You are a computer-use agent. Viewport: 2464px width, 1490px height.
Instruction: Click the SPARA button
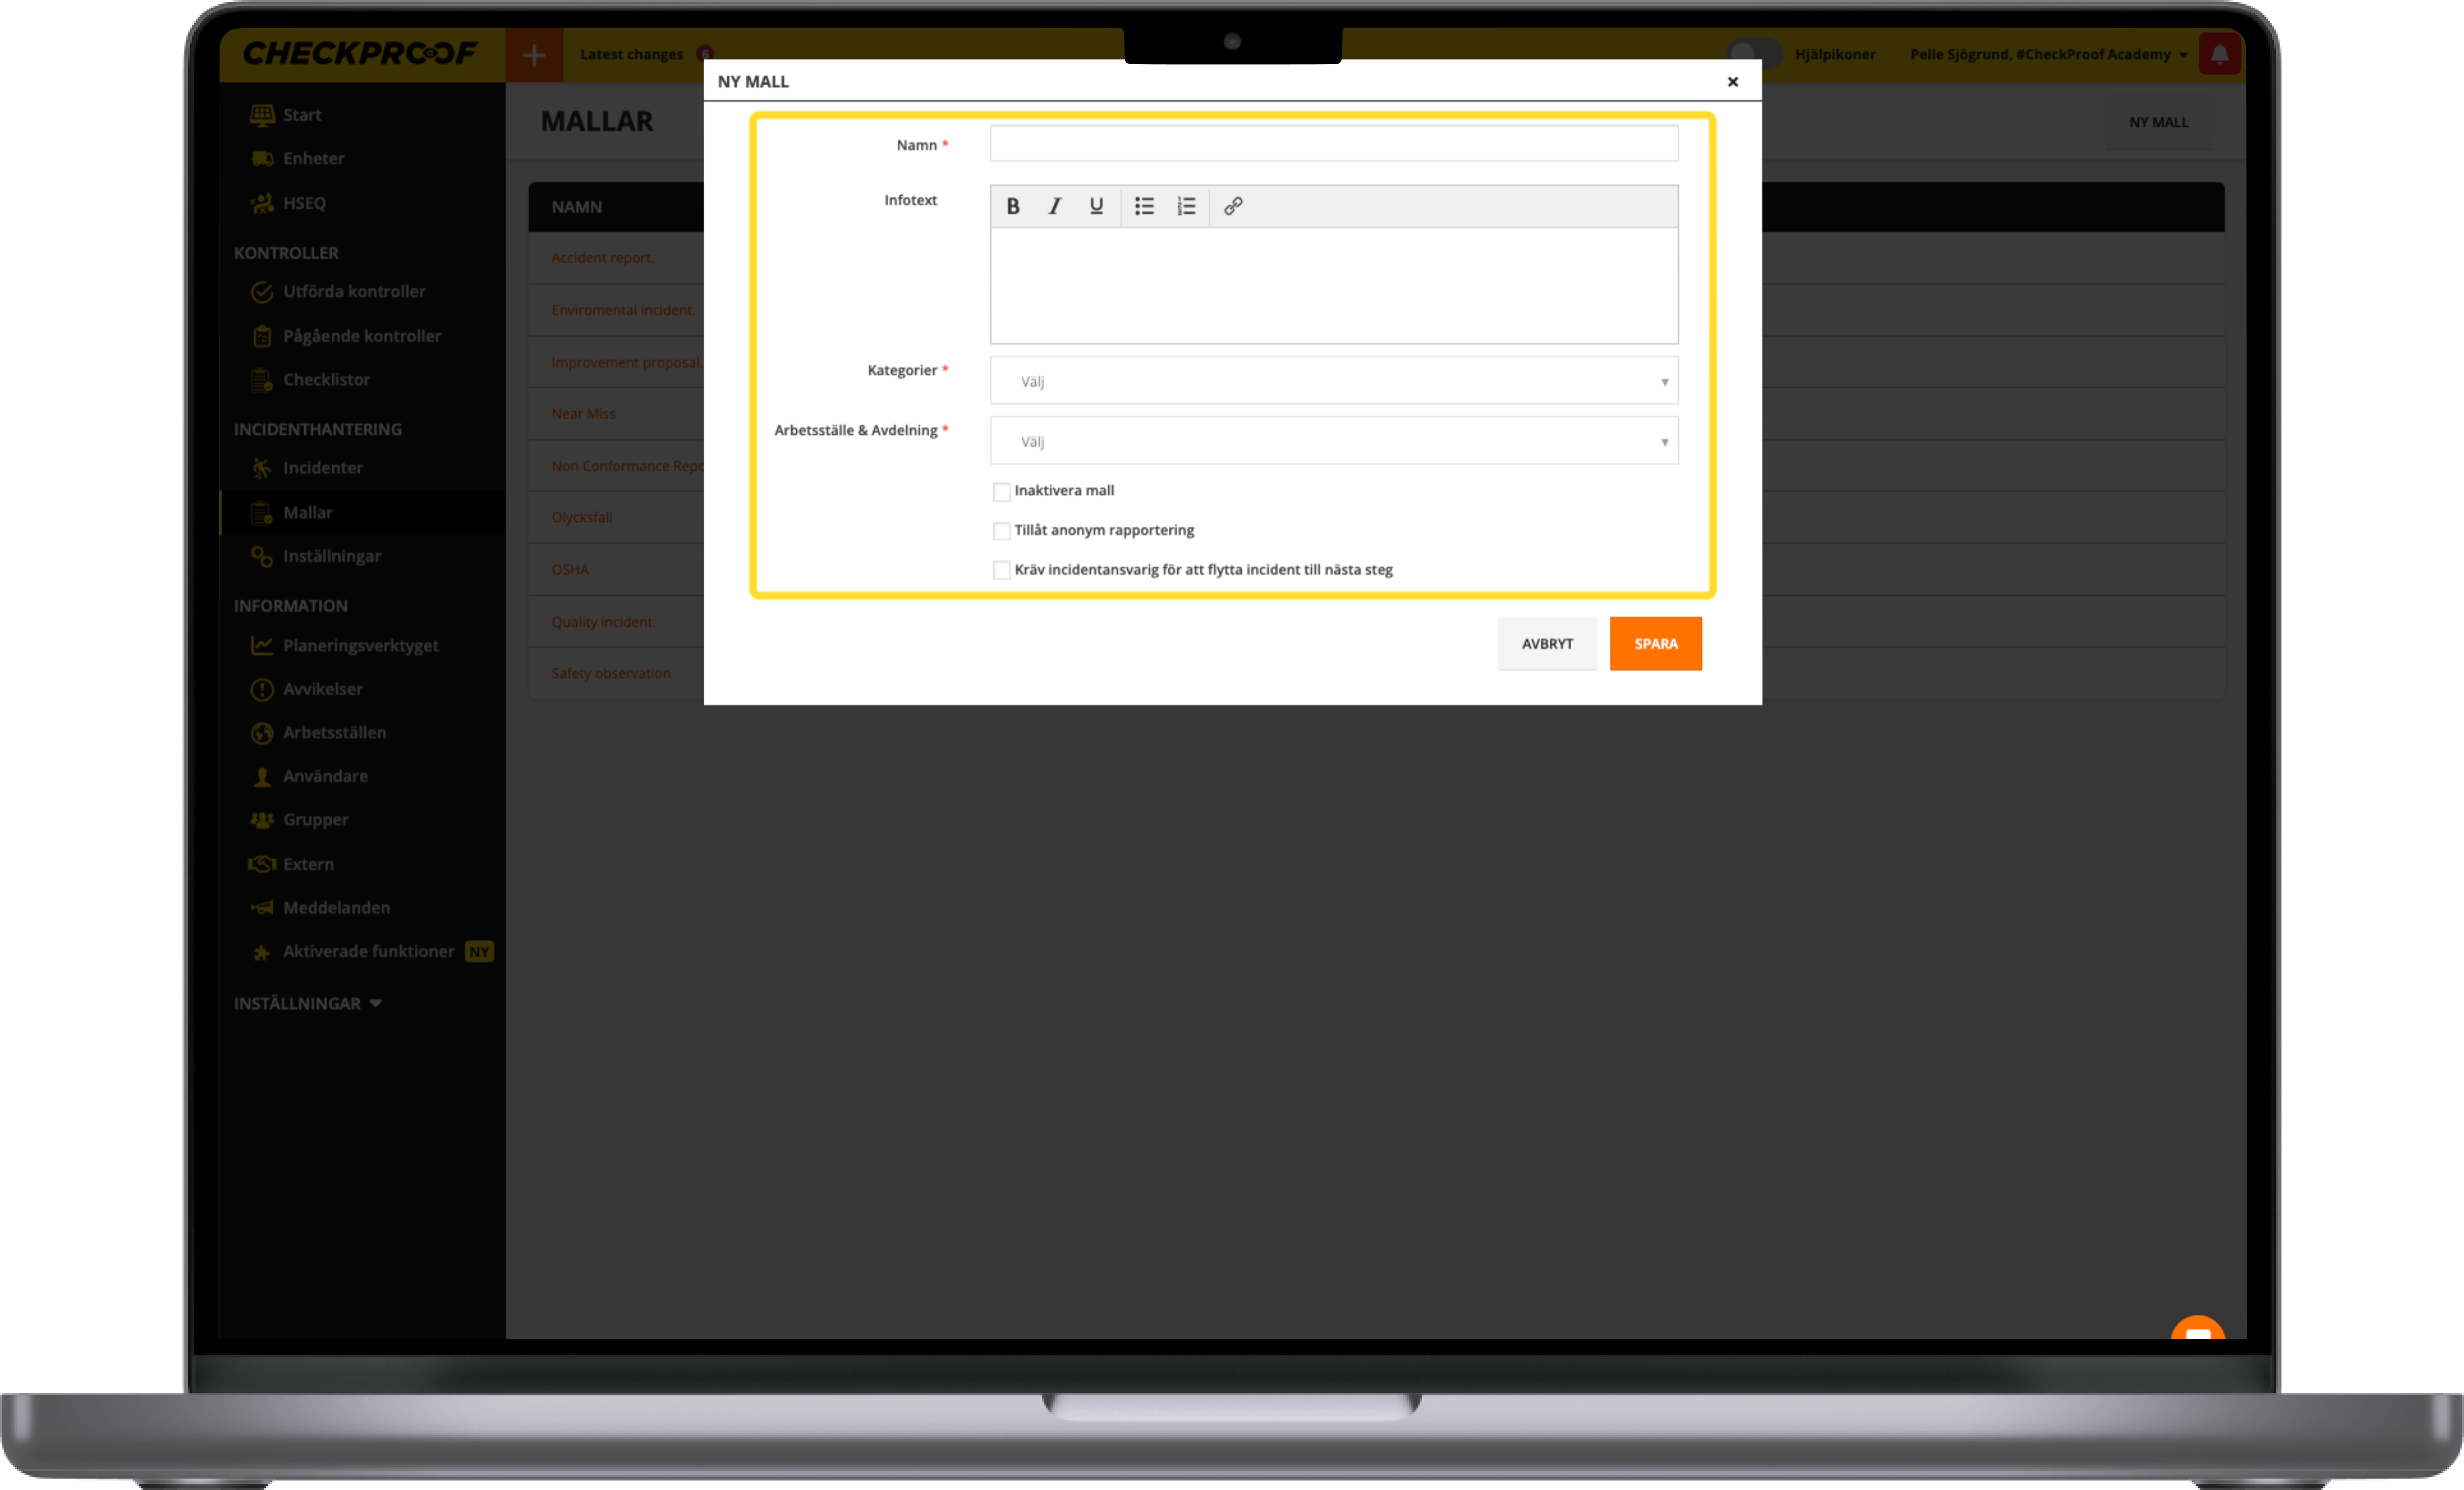click(1655, 644)
